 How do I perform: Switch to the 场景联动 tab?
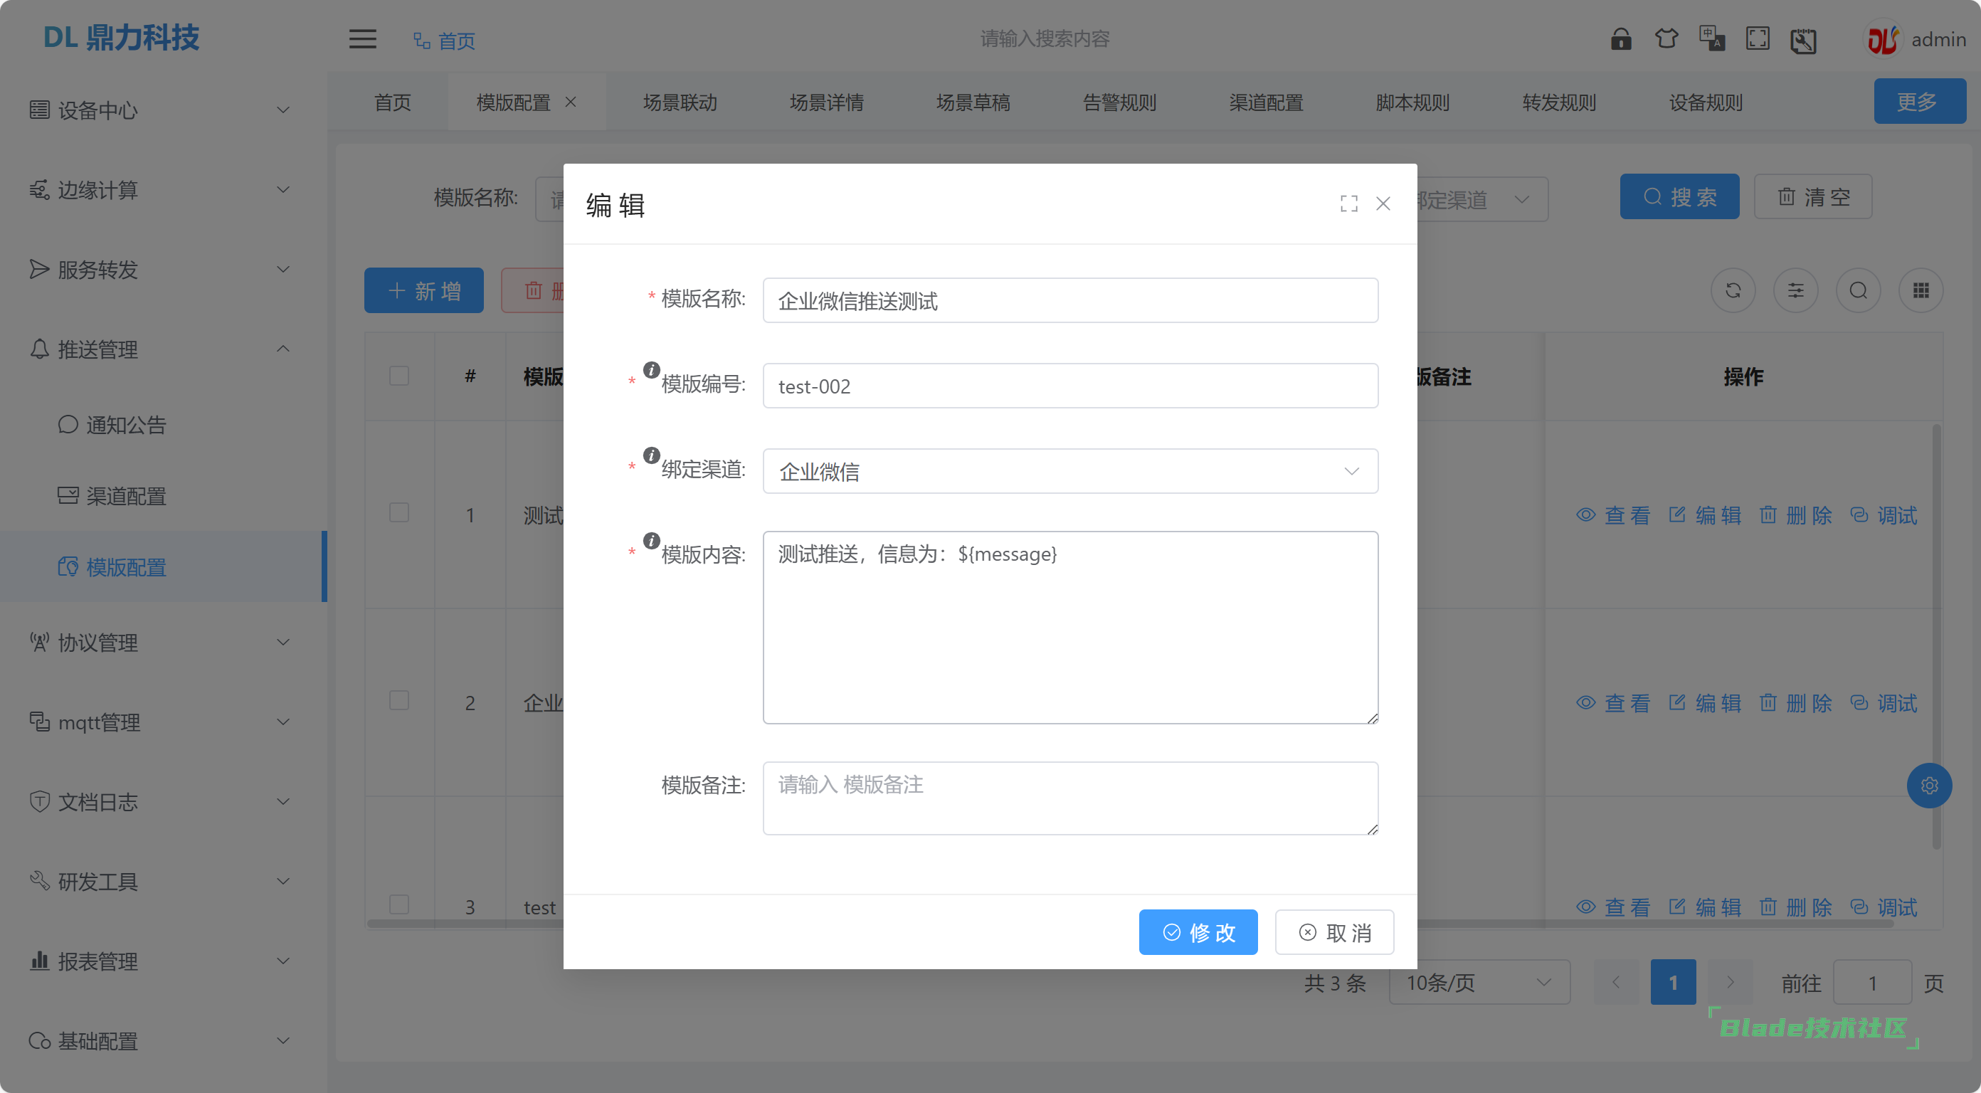680,102
